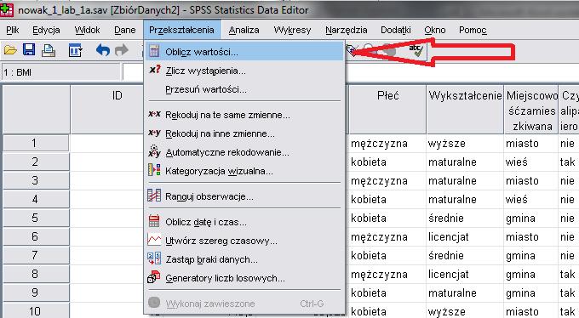Click the recall dialog toolbar icon
This screenshot has height=318, width=579.
(x=75, y=50)
